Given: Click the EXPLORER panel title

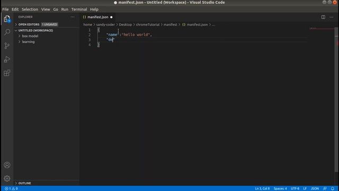Looking at the screenshot, I should [25, 17].
